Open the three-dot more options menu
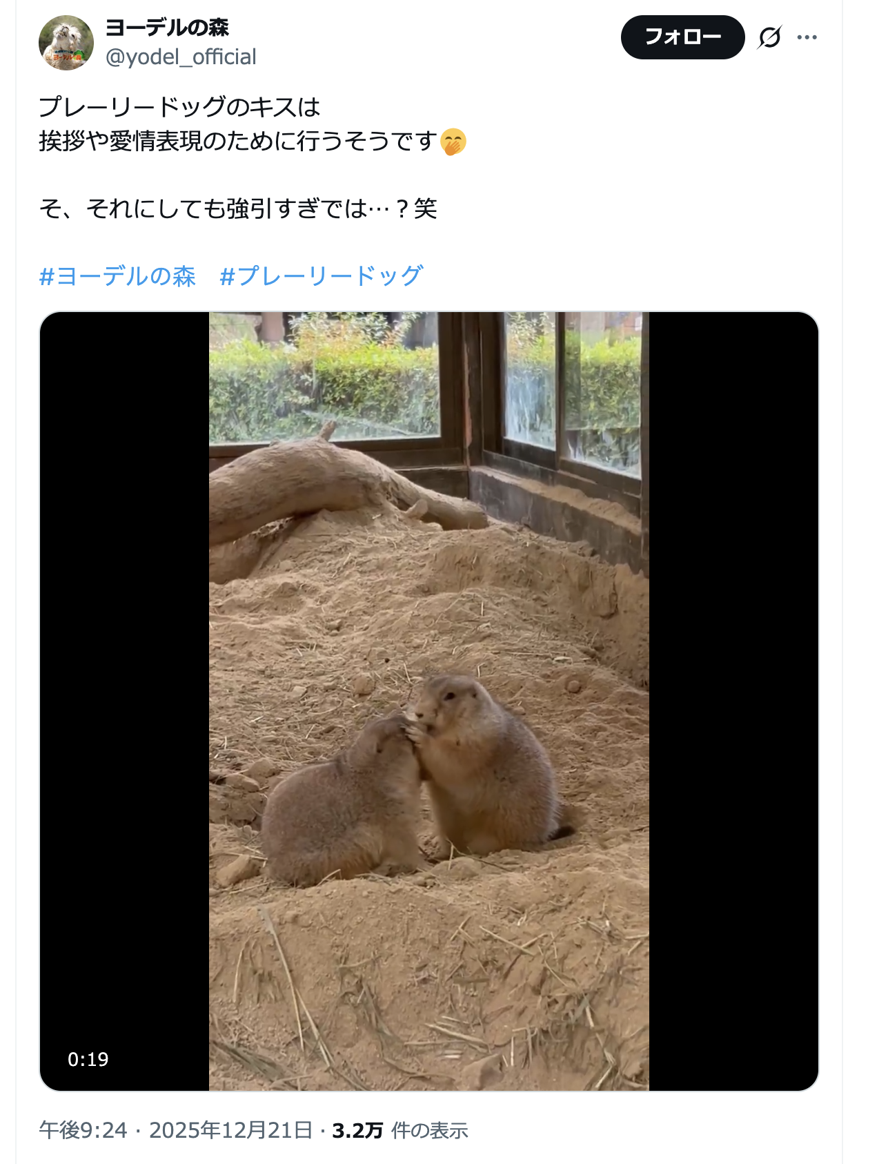Viewport: 888px width, 1164px height. tap(807, 37)
